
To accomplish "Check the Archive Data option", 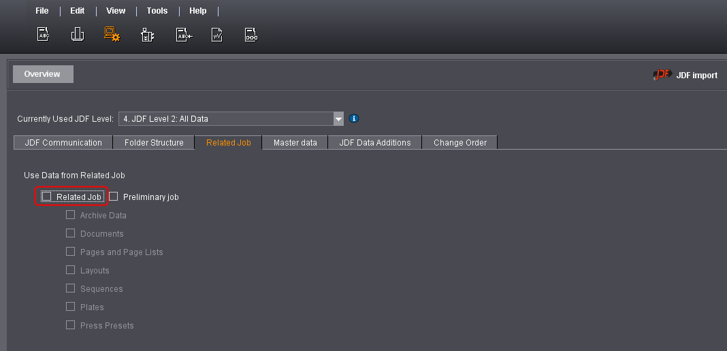I will (70, 215).
